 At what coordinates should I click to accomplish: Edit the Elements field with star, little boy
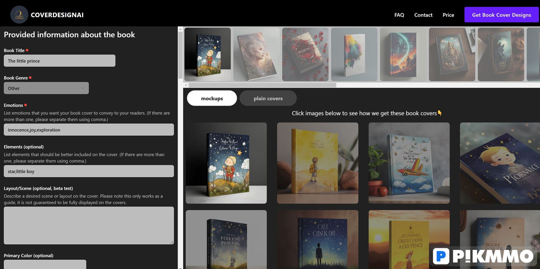point(89,171)
